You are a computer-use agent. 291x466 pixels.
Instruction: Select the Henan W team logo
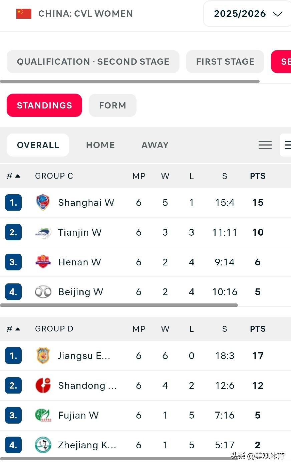coord(43,262)
